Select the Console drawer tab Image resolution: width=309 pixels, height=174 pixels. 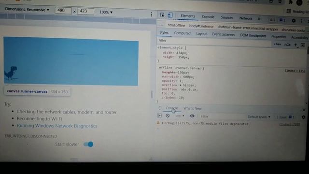click(172, 108)
